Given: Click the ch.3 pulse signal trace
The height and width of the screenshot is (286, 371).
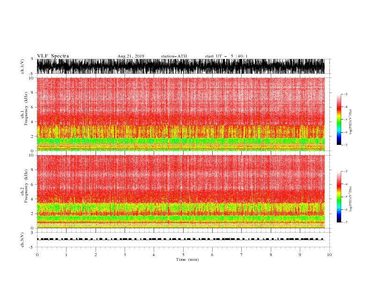Looking at the screenshot, I should point(181,239).
